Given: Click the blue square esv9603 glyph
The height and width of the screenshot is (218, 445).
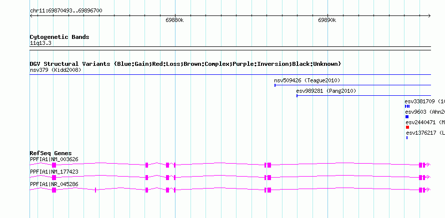Looking at the screenshot, I should [407, 117].
